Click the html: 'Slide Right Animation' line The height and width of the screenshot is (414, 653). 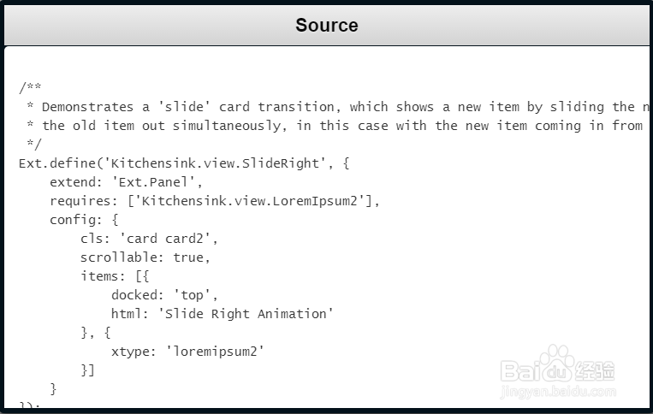[222, 313]
